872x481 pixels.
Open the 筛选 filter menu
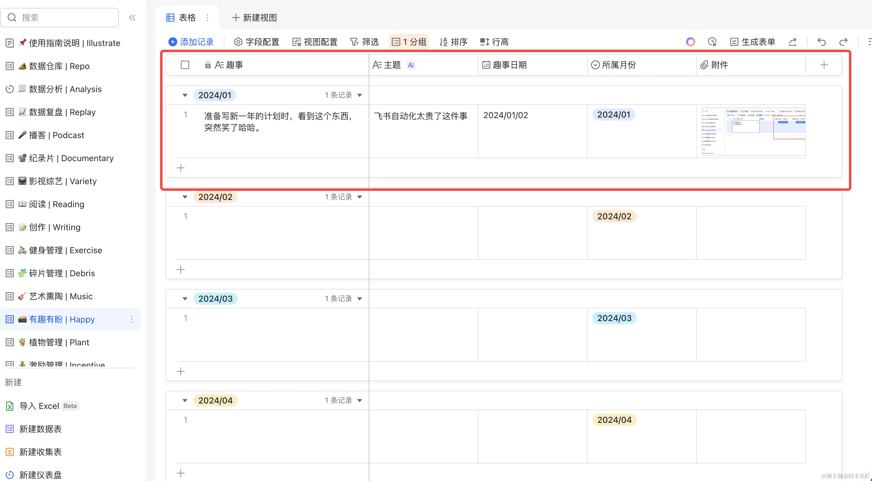tap(364, 42)
